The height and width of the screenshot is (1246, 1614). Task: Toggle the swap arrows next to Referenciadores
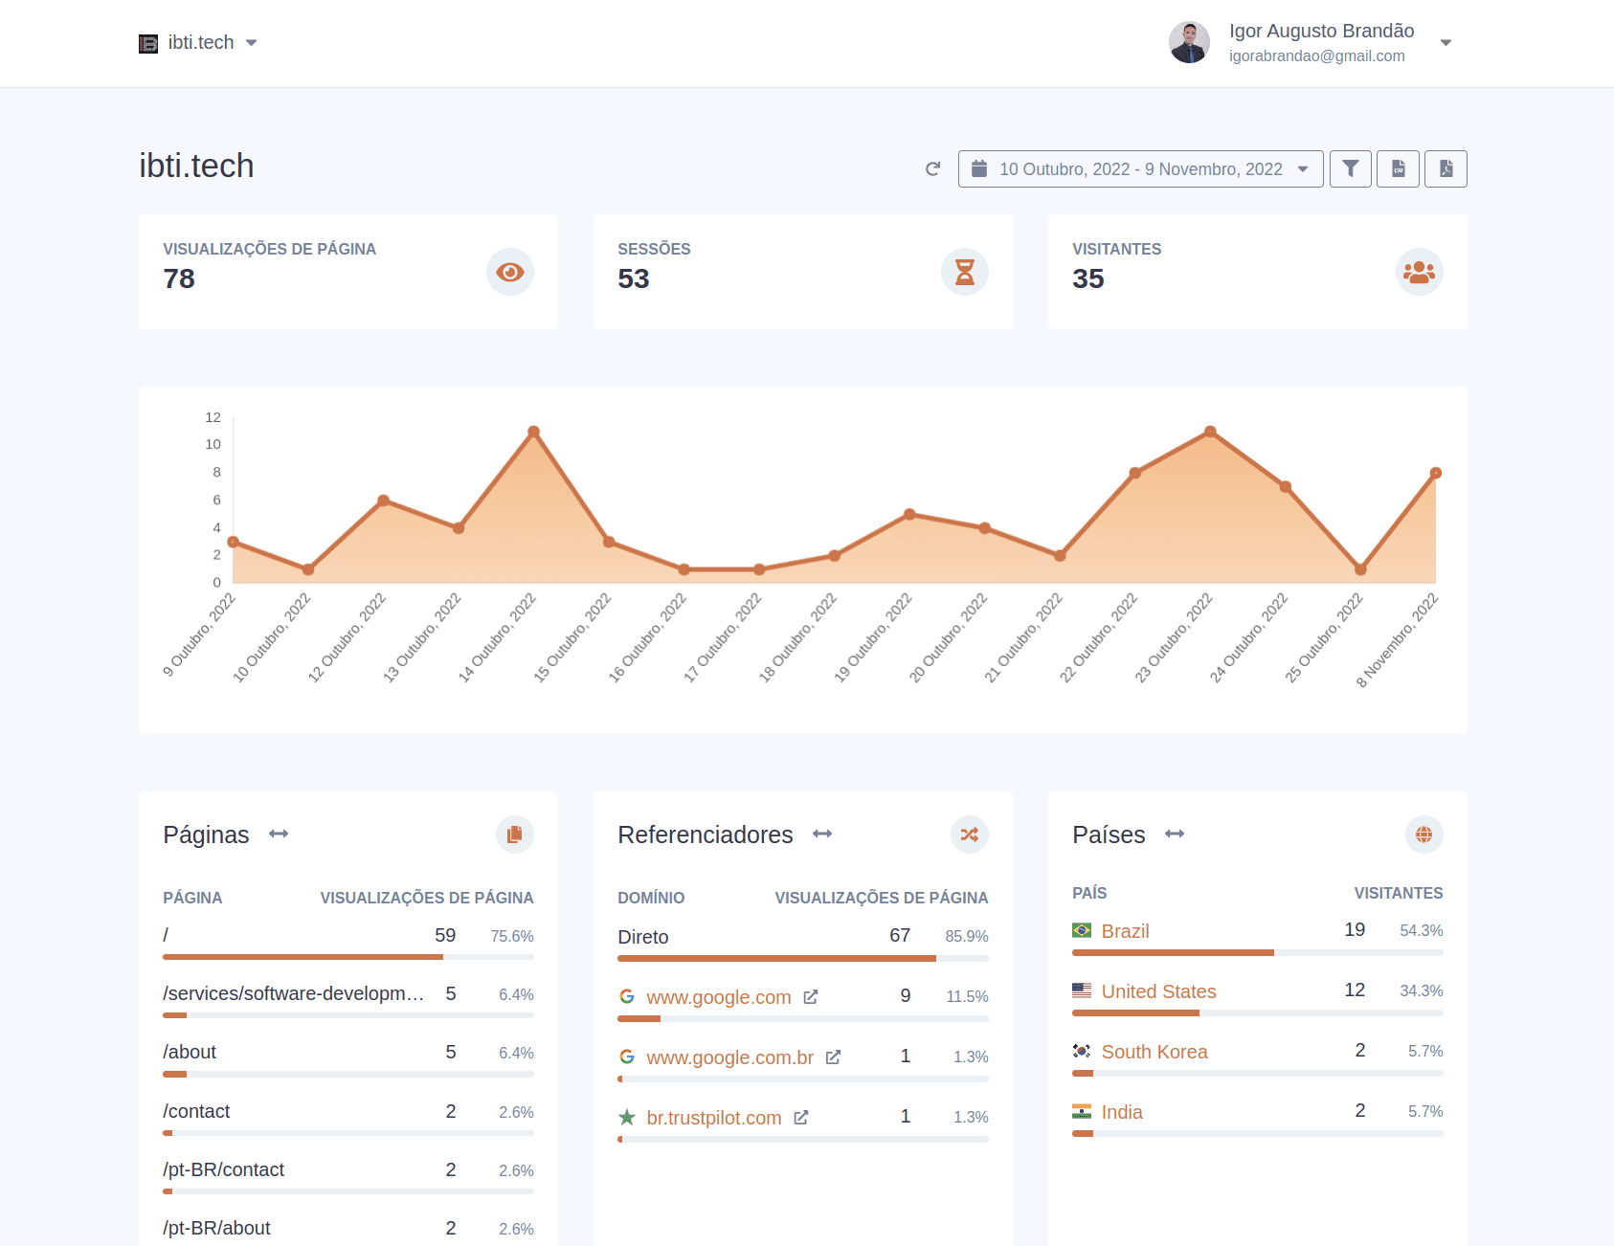[x=822, y=834]
